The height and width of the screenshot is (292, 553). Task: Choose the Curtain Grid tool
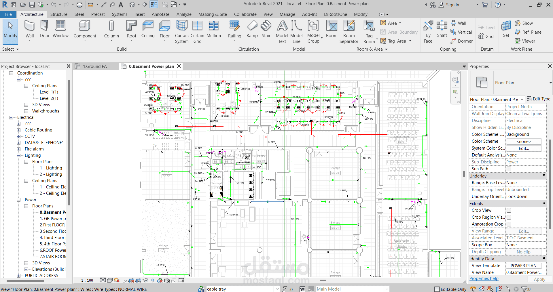coord(197,32)
